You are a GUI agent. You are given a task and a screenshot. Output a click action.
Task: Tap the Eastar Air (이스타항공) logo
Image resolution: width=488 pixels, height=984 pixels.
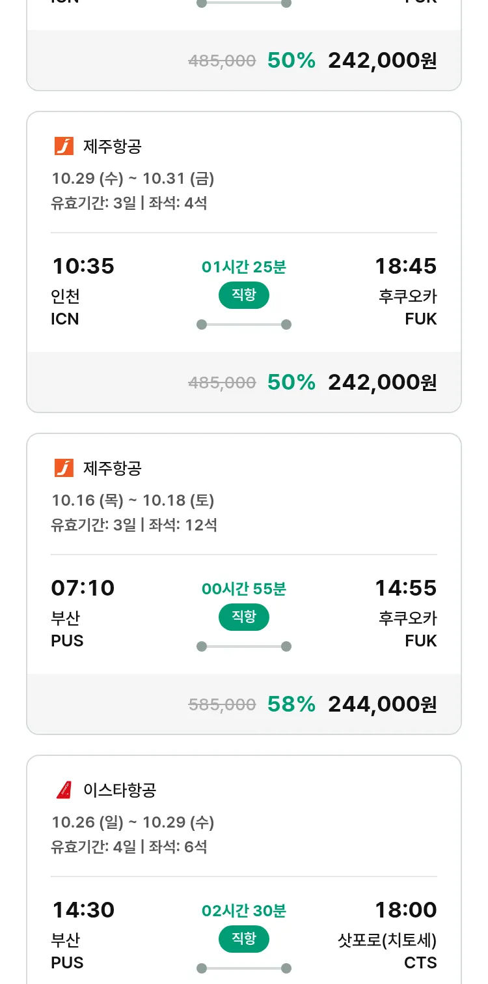tap(64, 790)
